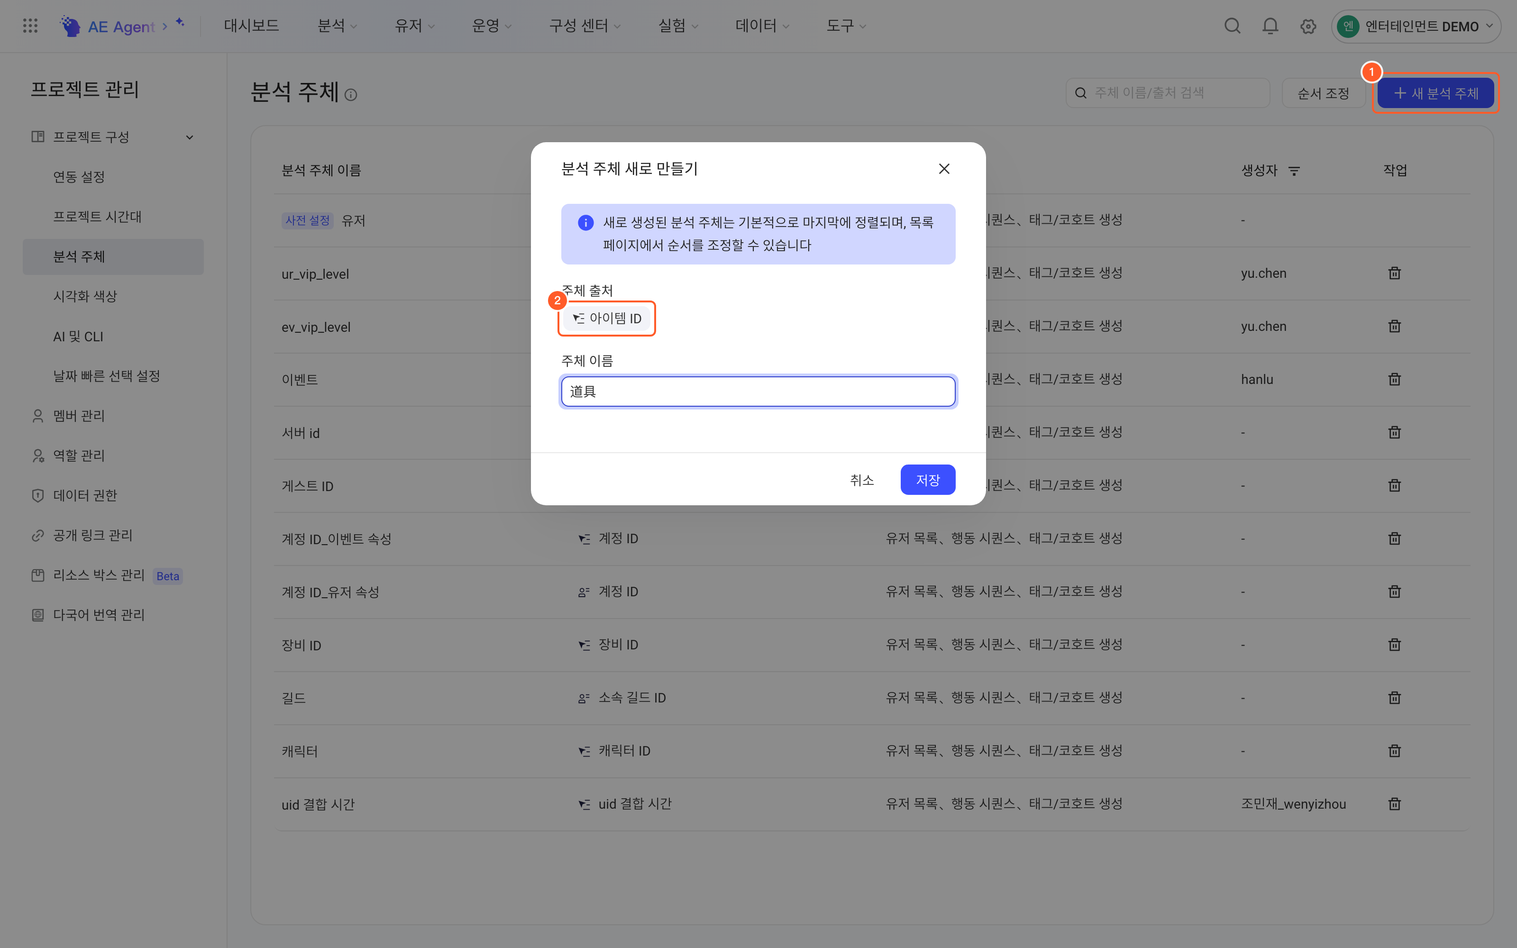
Task: Expand the 유저 menu dropdown
Action: (x=414, y=26)
